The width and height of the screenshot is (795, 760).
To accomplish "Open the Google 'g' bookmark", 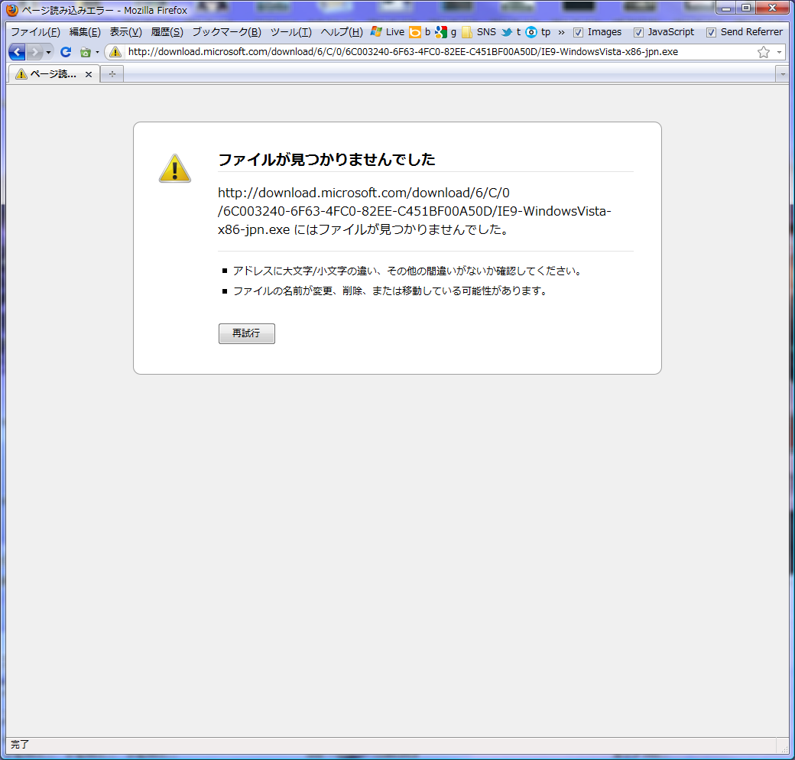I will point(446,32).
